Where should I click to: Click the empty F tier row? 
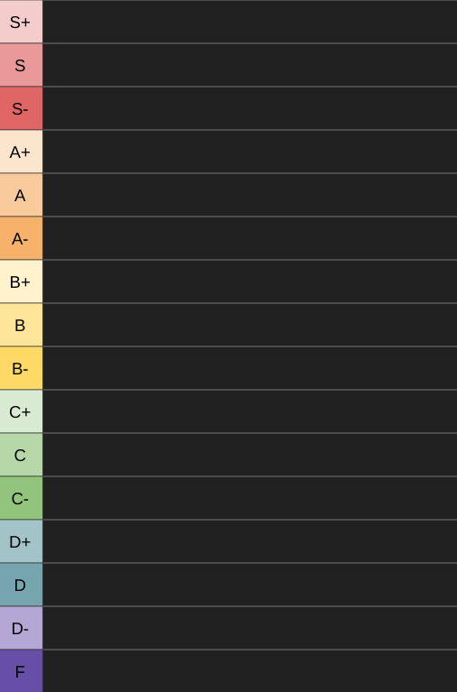(x=250, y=670)
